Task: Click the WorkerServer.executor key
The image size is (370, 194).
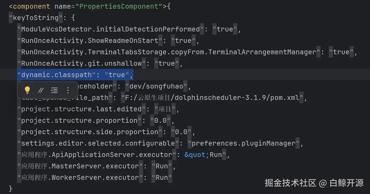Action: point(80,177)
